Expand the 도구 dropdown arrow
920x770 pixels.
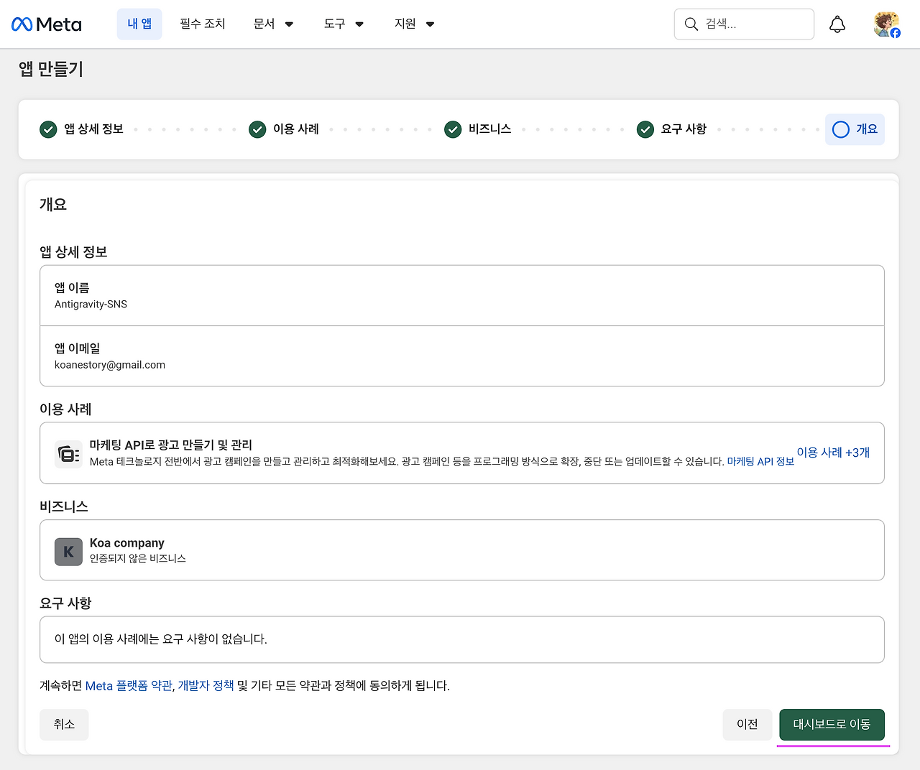coord(359,24)
